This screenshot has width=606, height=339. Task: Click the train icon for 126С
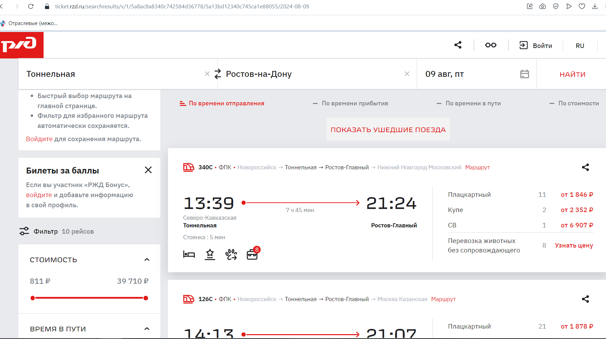pyautogui.click(x=189, y=299)
